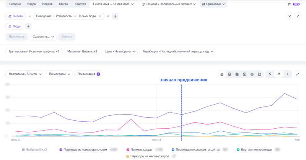Open На графике Визиты dropdown
Screen dimensions: 306x160
point(25,74)
